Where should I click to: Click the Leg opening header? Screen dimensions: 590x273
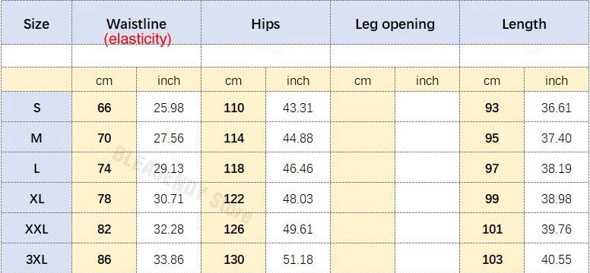(395, 24)
